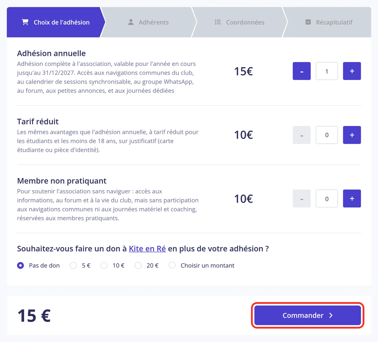Add one Membre non pratiquant membership
The width and height of the screenshot is (378, 342).
point(352,199)
